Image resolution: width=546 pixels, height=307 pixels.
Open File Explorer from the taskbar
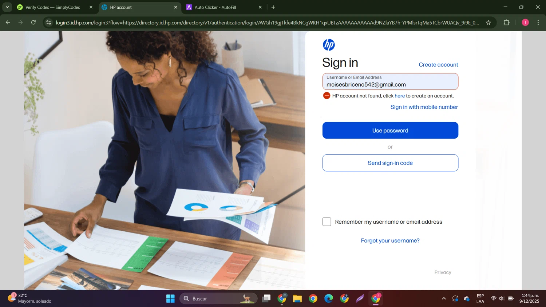tap(297, 299)
